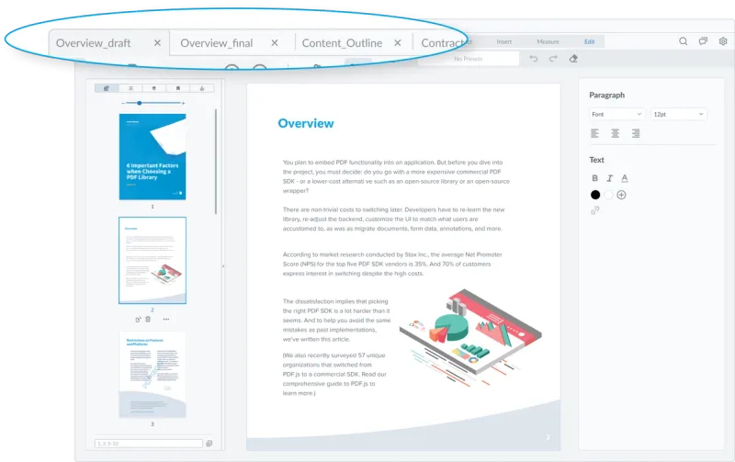Close the Overview_draft tab
The image size is (735, 462).
point(157,43)
